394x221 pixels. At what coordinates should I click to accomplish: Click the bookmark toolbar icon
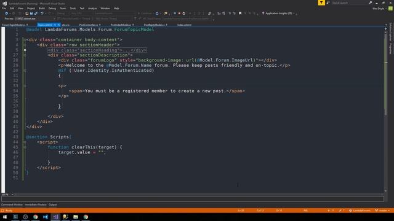tap(240, 14)
